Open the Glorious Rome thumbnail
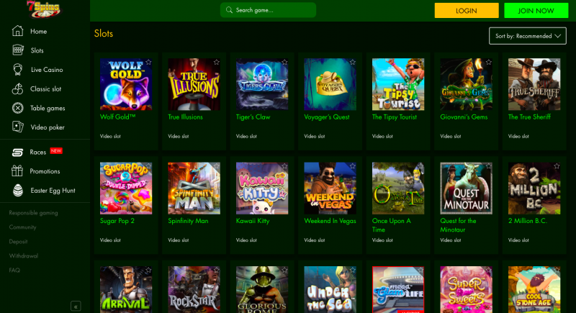 tap(262, 289)
